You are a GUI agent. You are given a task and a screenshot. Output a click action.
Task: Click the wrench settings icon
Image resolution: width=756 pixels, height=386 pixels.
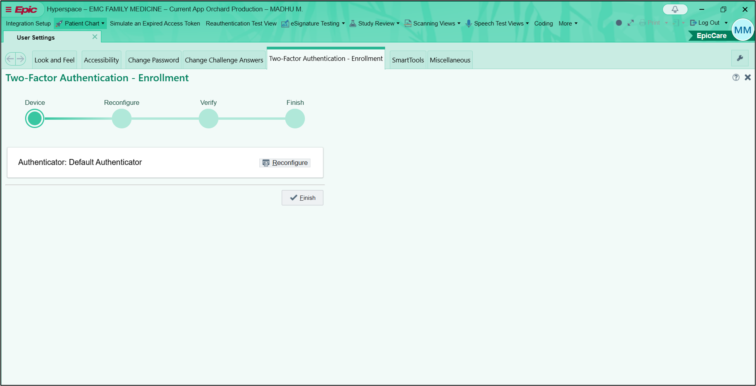(740, 58)
